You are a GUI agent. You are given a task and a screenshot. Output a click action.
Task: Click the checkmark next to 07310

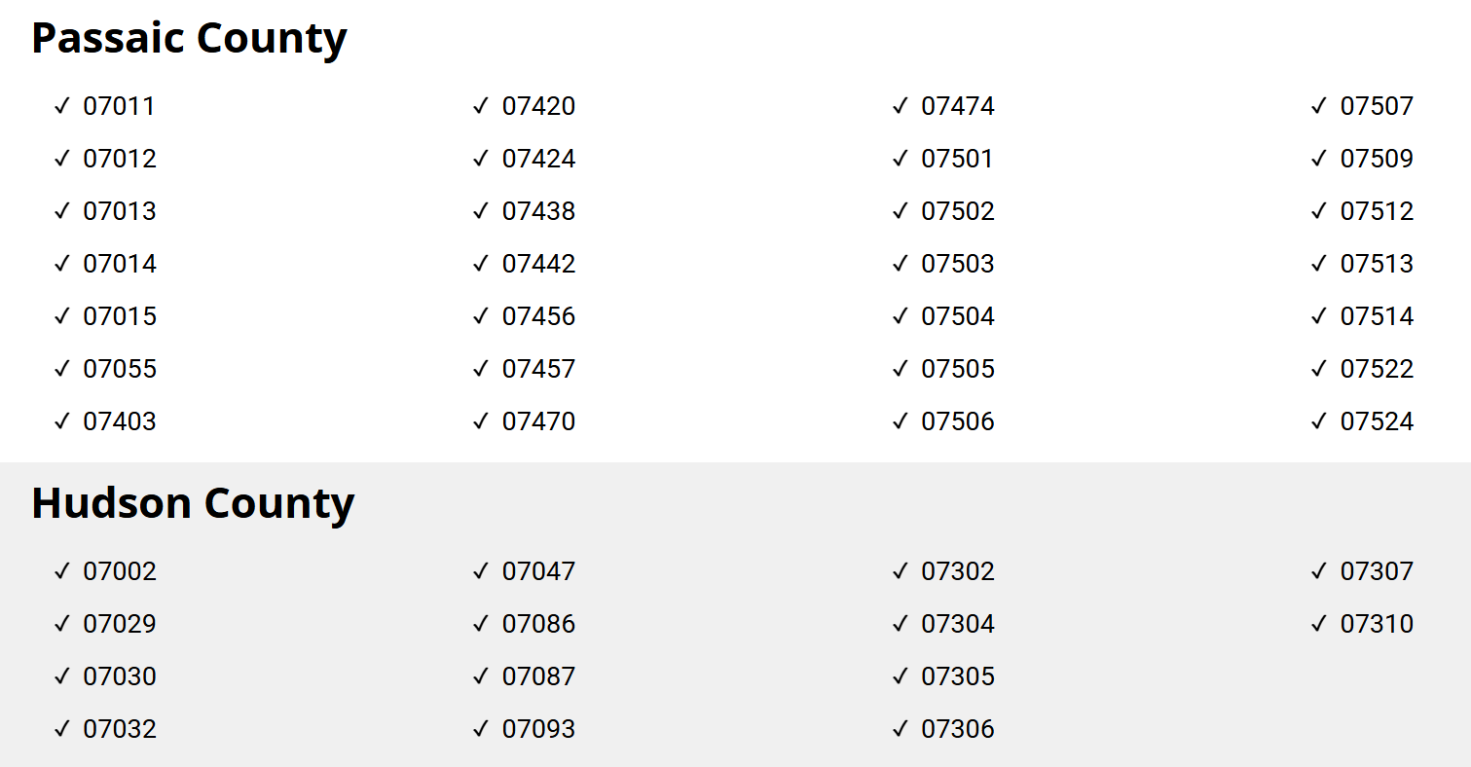1319,624
